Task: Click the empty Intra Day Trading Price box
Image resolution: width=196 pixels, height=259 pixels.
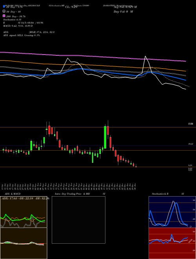Action: pos(78,220)
